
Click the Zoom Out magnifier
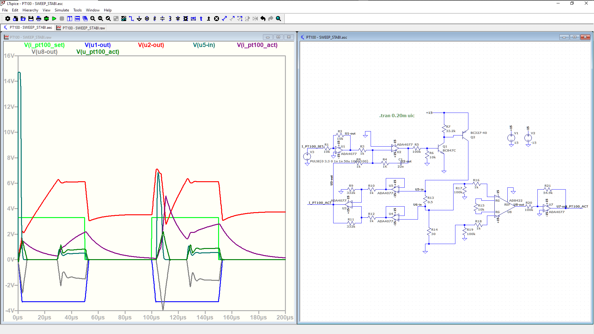(101, 19)
